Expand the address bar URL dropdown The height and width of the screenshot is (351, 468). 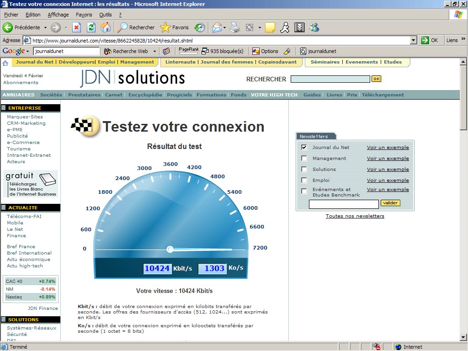[414, 40]
